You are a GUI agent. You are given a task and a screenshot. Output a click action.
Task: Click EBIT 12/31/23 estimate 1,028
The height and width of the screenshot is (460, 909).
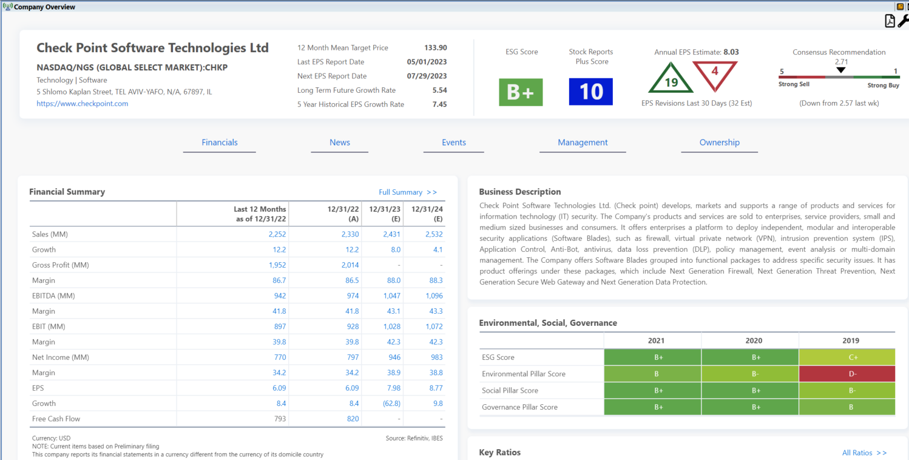pyautogui.click(x=392, y=326)
